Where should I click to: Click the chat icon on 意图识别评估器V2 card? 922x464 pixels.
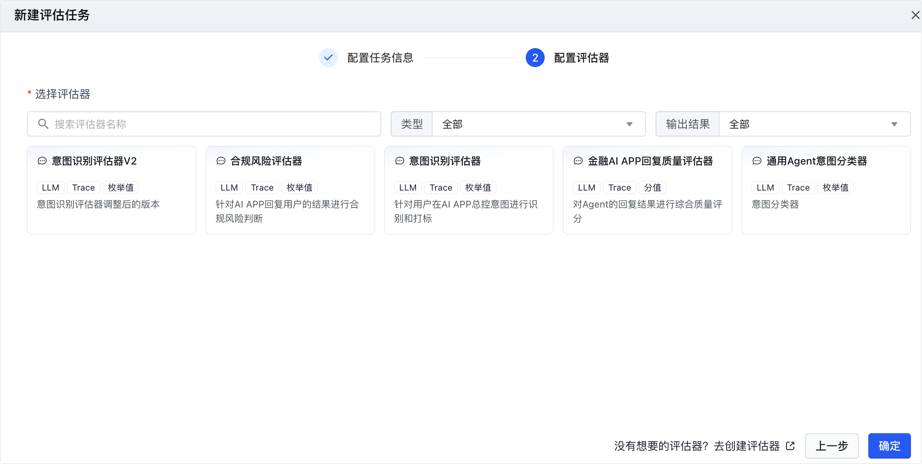click(42, 161)
